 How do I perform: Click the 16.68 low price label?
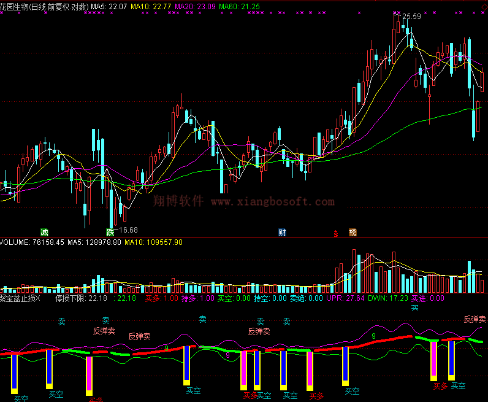[128, 230]
